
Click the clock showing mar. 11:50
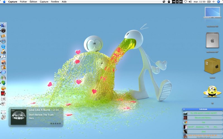(x=200, y=2)
